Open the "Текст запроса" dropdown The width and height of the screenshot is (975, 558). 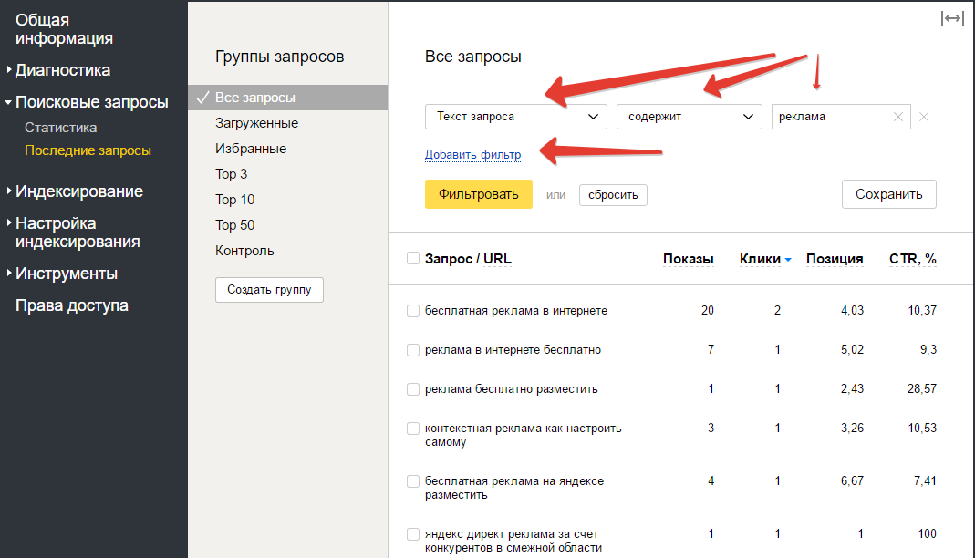pos(516,117)
